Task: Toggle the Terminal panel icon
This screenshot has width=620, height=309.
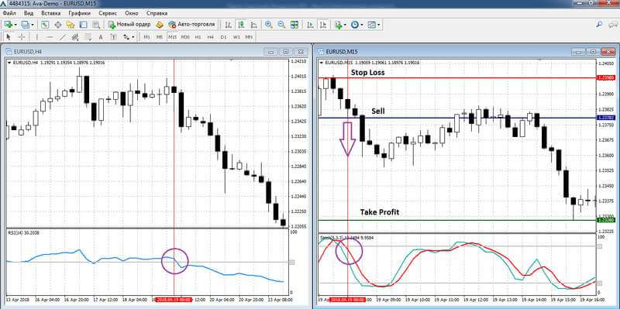Action: pos(83,25)
